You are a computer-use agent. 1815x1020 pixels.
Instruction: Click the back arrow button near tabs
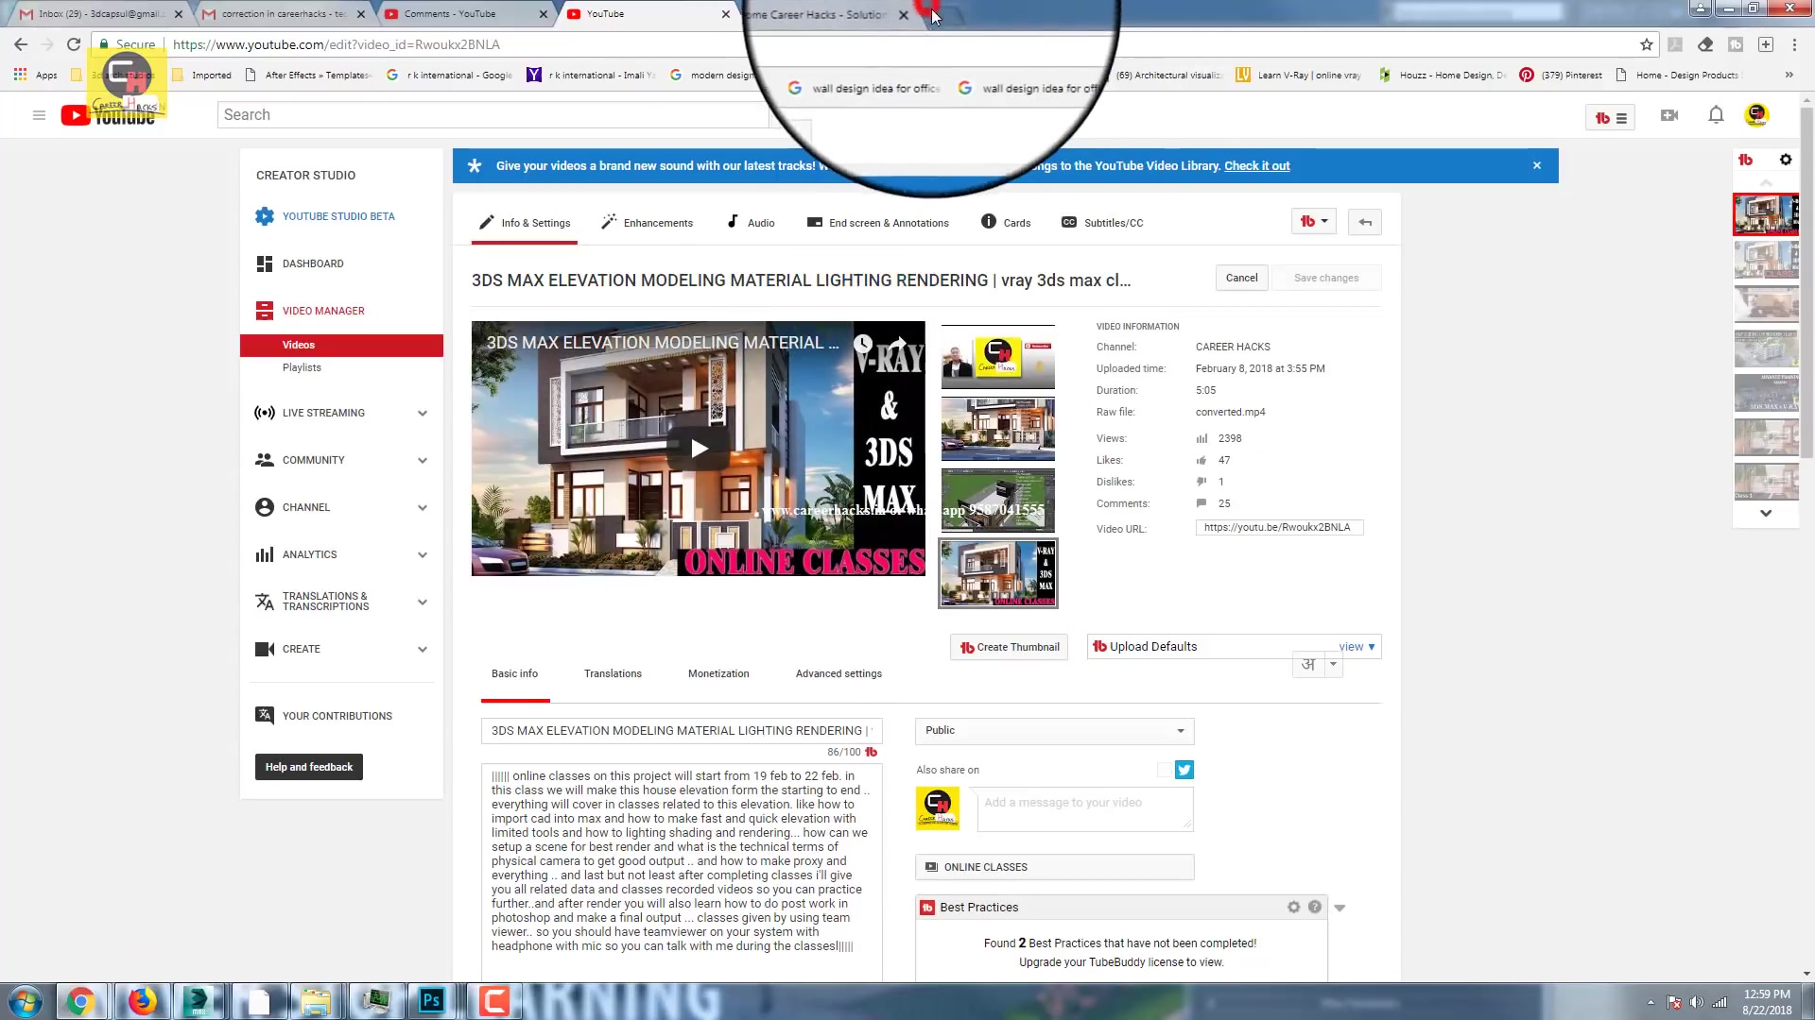point(1365,222)
